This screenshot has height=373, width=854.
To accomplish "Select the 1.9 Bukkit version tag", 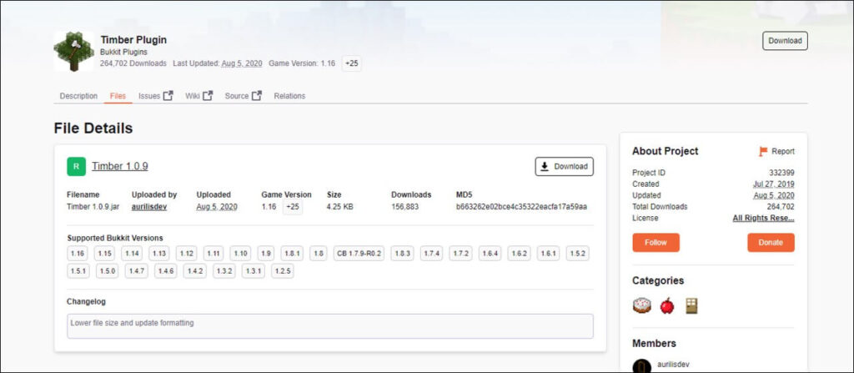I will (266, 254).
